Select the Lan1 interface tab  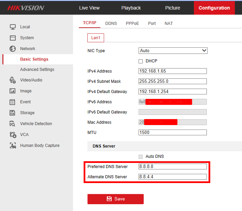[96, 37]
